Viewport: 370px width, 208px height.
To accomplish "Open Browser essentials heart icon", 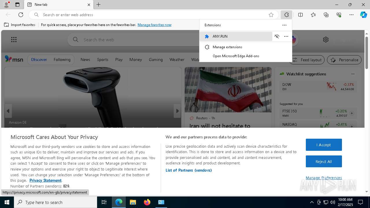I will (339, 15).
